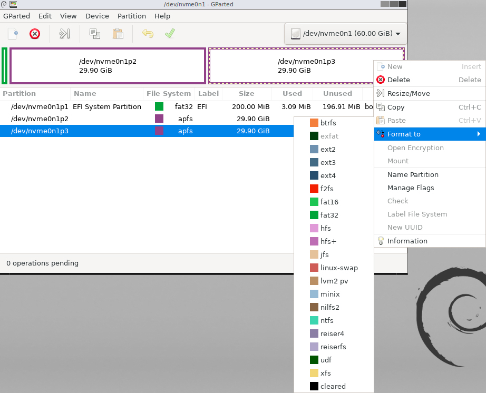The height and width of the screenshot is (393, 486).
Task: Format to fat16
Action: (x=334, y=202)
